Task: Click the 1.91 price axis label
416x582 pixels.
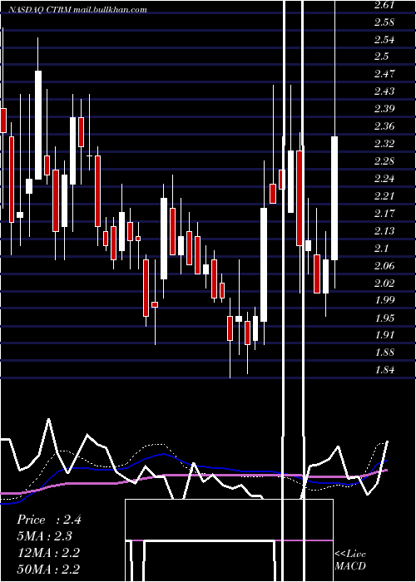Action: click(x=384, y=335)
